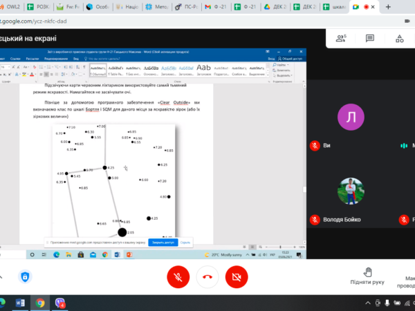Open Word from the Windows taskbar
The image size is (415, 311).
tap(19, 303)
